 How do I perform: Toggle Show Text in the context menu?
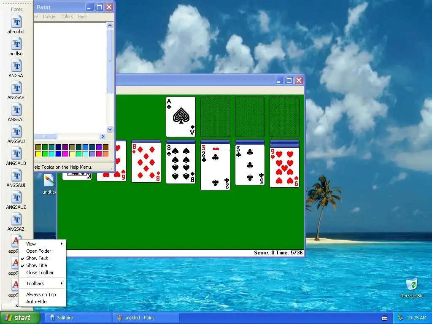pos(42,258)
